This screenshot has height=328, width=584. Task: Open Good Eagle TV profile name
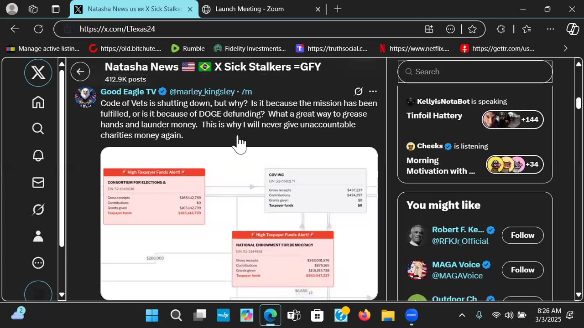coord(128,92)
